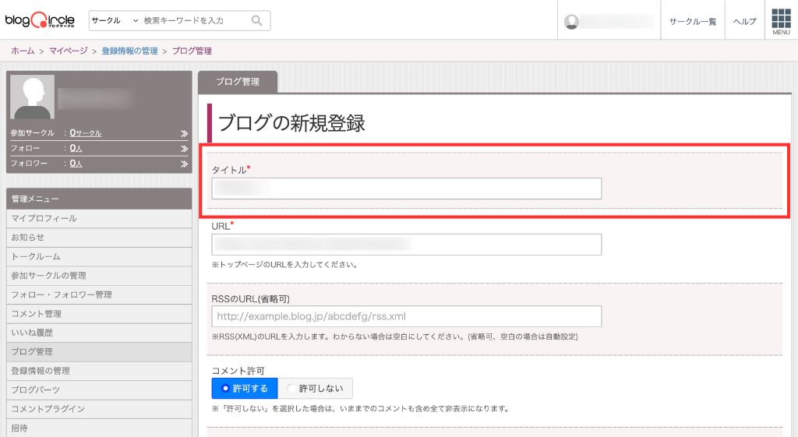798x437 pixels.
Task: Click ブログ管理 breadcrumb link
Action: [192, 51]
